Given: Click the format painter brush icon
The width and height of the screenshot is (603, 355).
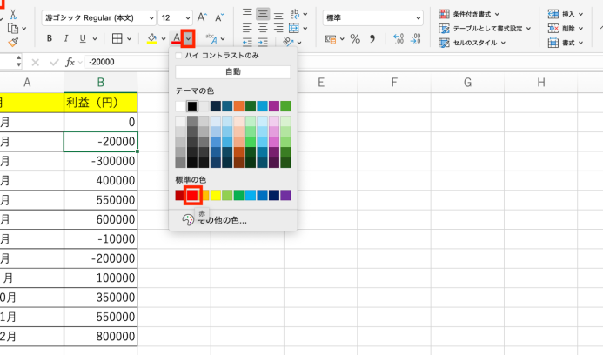Looking at the screenshot, I should (x=13, y=41).
